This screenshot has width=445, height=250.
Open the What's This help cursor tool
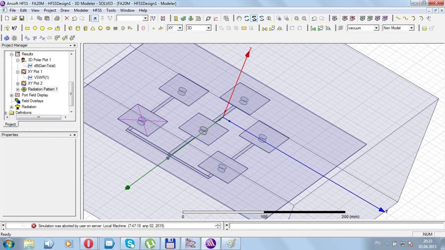pos(14,28)
